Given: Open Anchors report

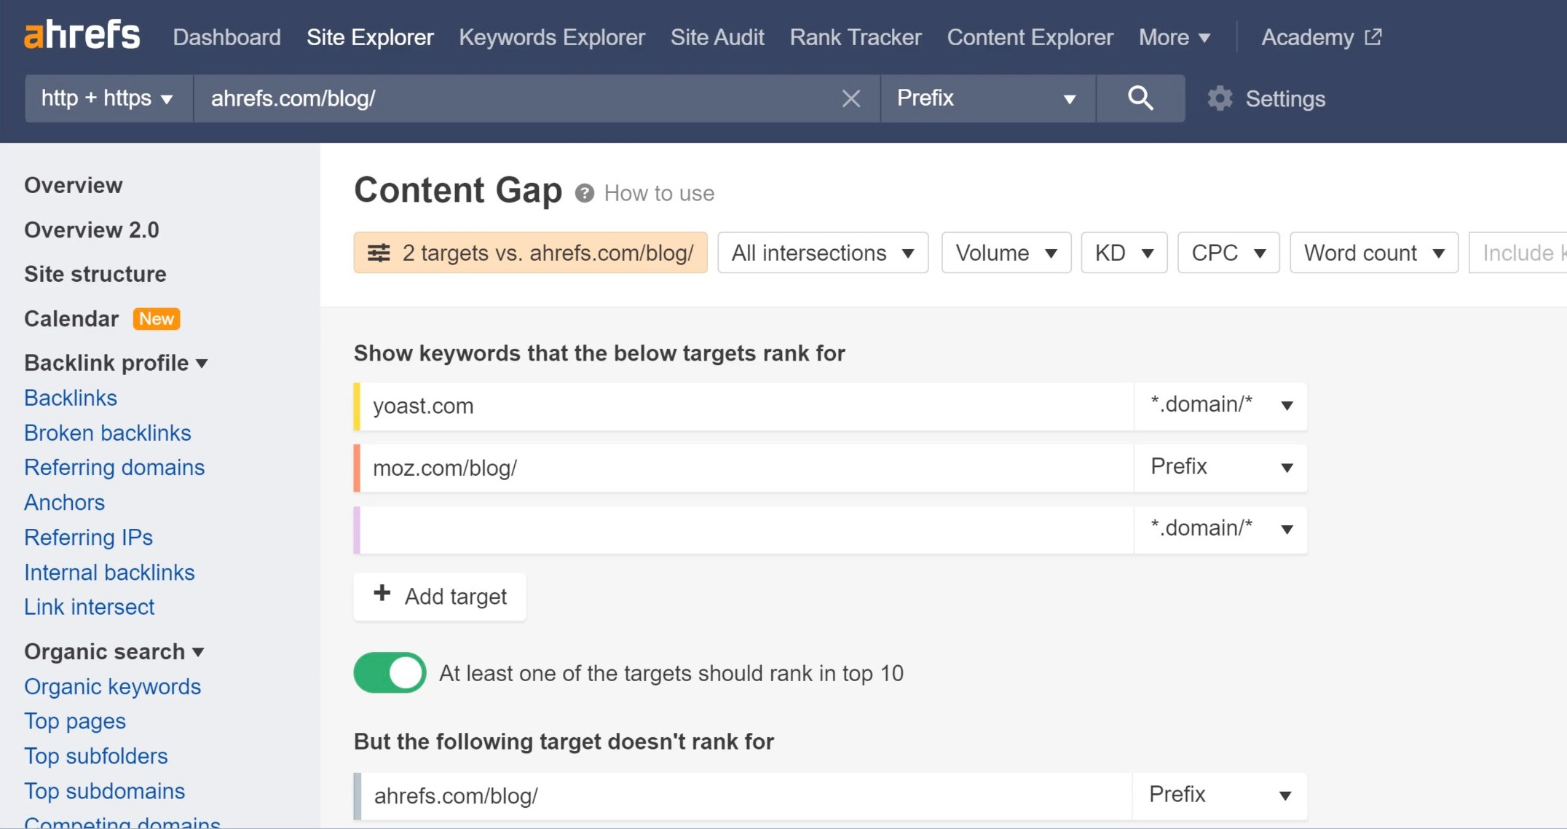Looking at the screenshot, I should click(65, 502).
